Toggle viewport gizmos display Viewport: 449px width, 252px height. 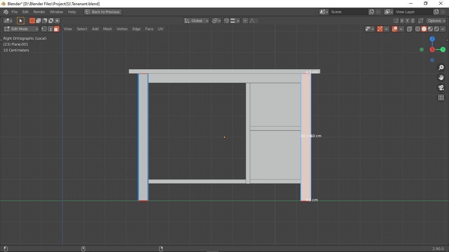point(380,29)
